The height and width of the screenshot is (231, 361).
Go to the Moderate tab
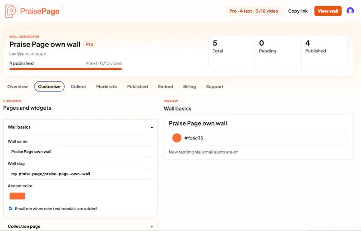(x=106, y=87)
